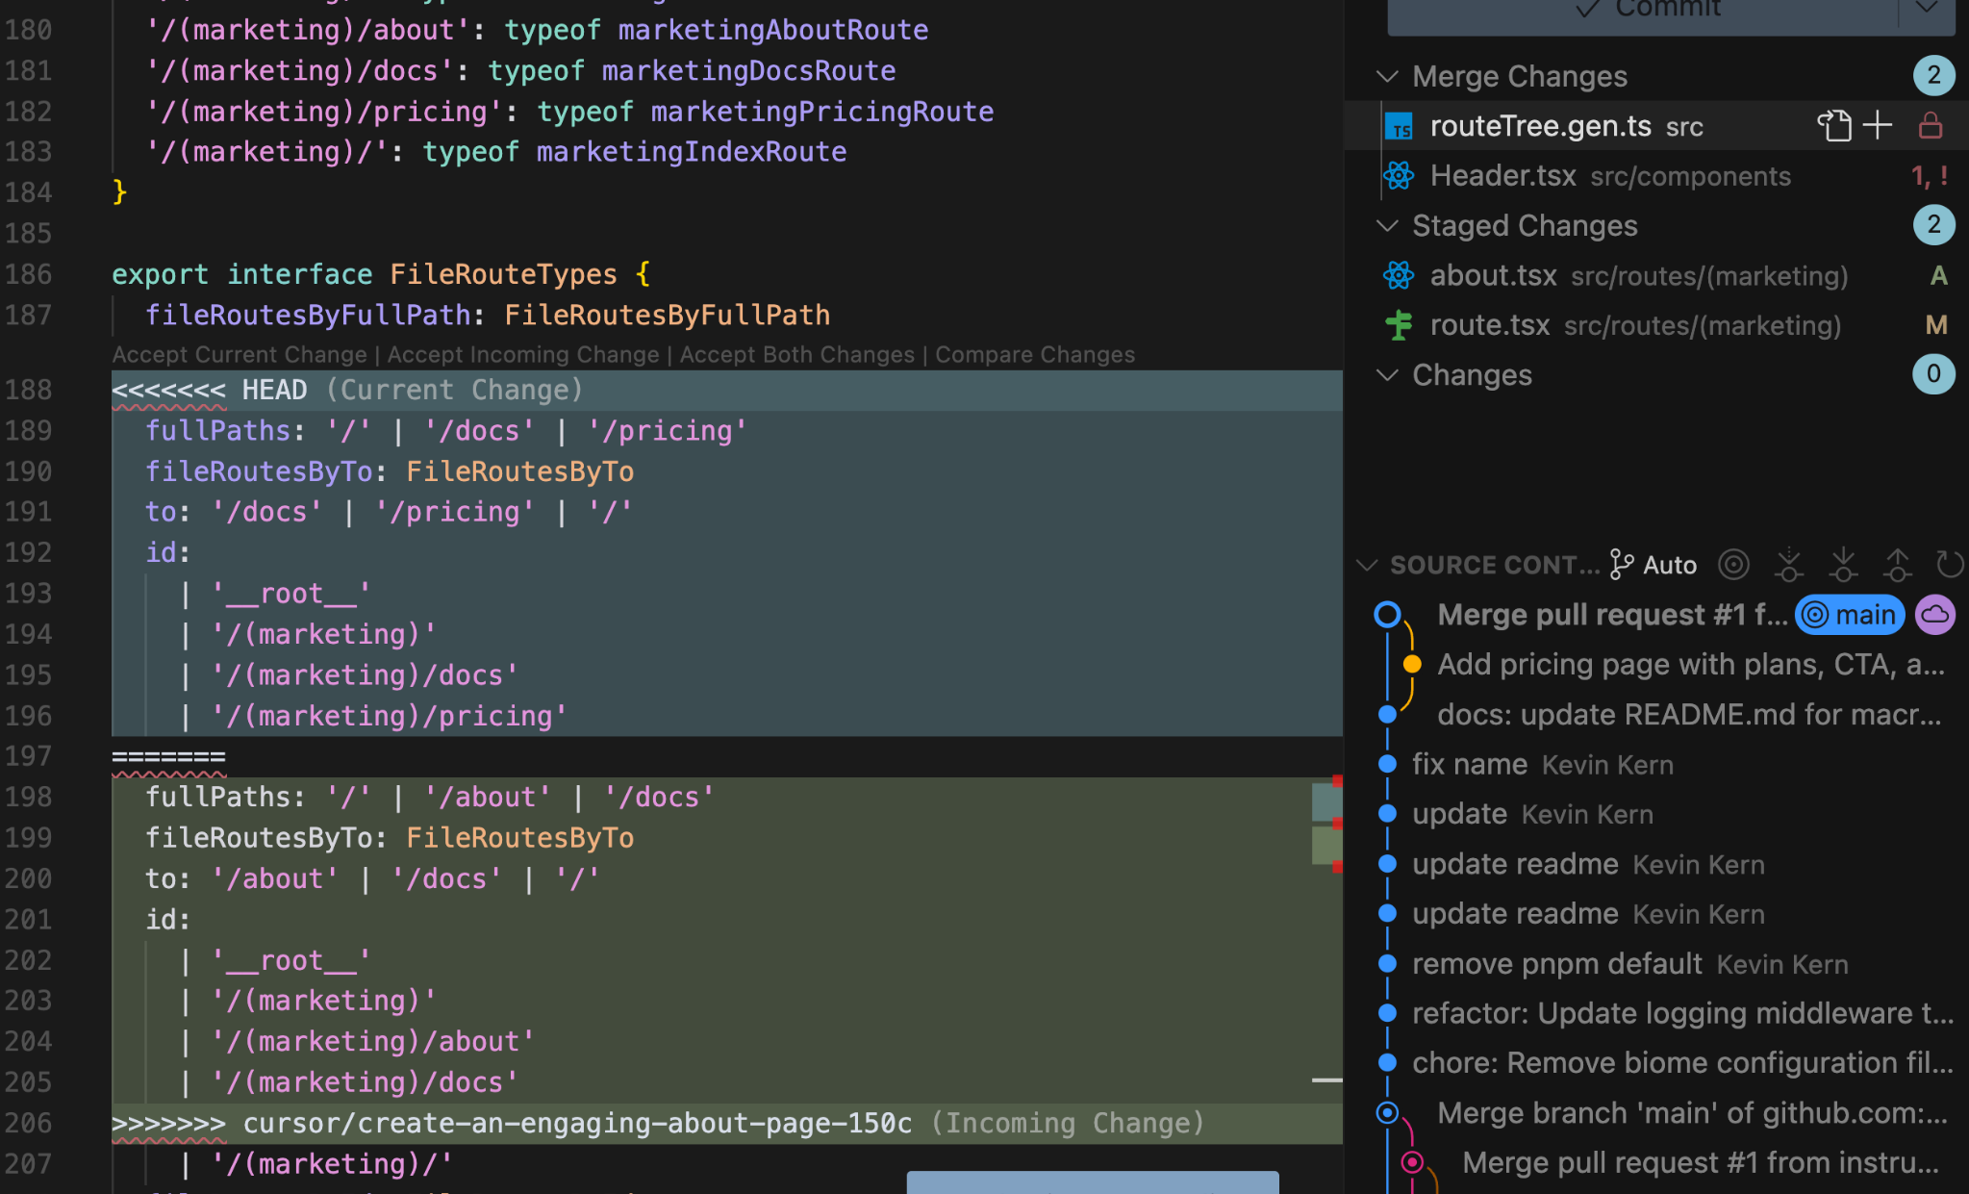Click the checkmark Commit button
Screen dimensions: 1969x1194
tap(1642, 12)
